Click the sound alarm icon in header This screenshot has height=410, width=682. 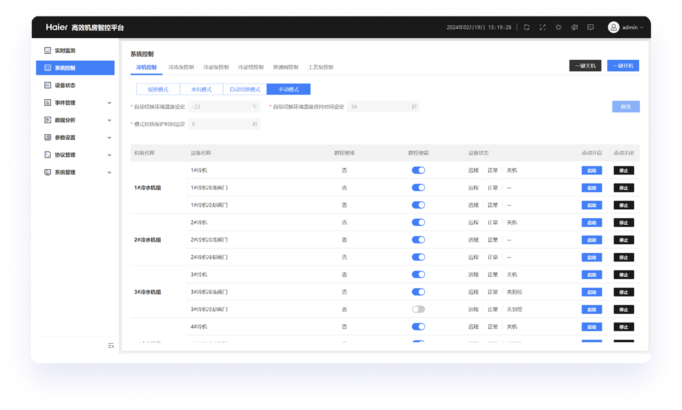pos(574,27)
